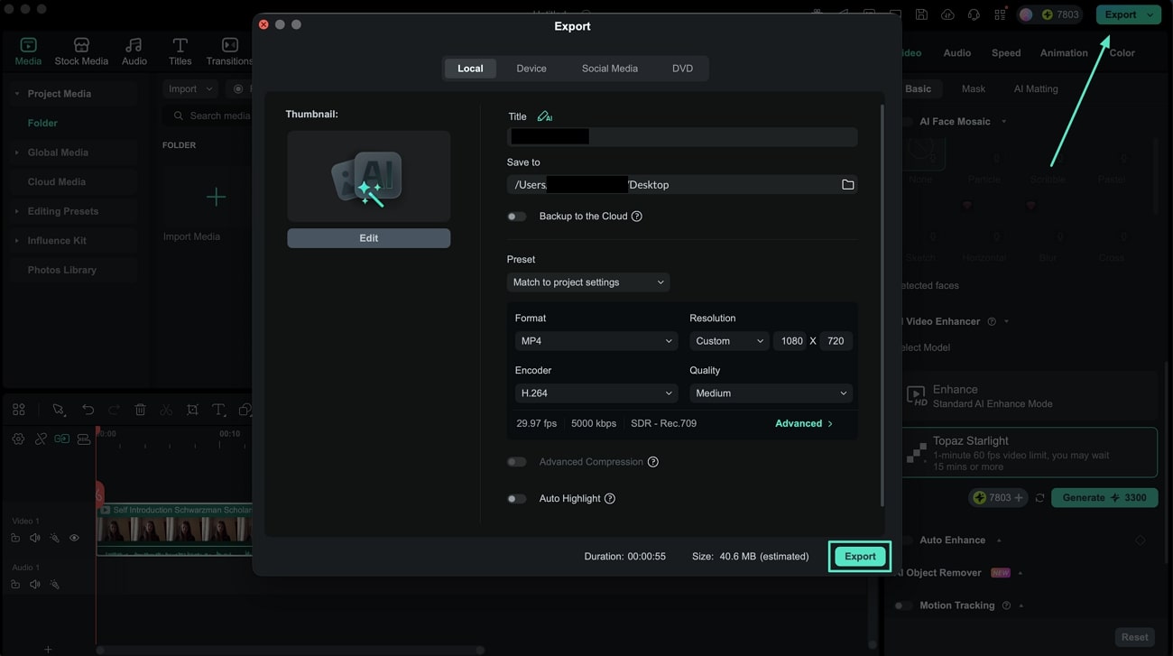
Task: Open the Save to folder picker icon
Action: [x=847, y=183]
